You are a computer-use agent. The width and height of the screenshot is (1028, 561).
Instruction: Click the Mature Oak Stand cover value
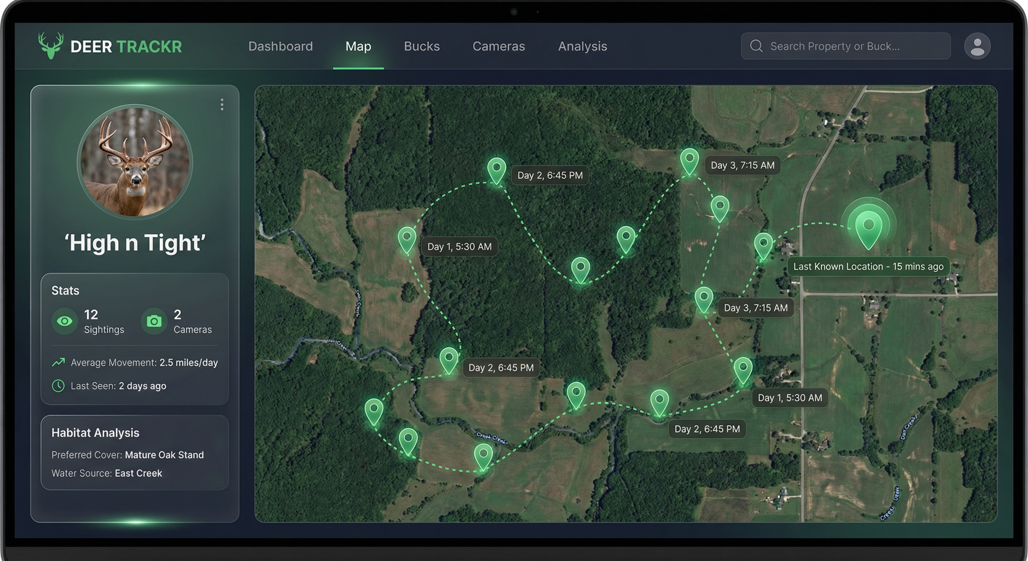coord(164,455)
